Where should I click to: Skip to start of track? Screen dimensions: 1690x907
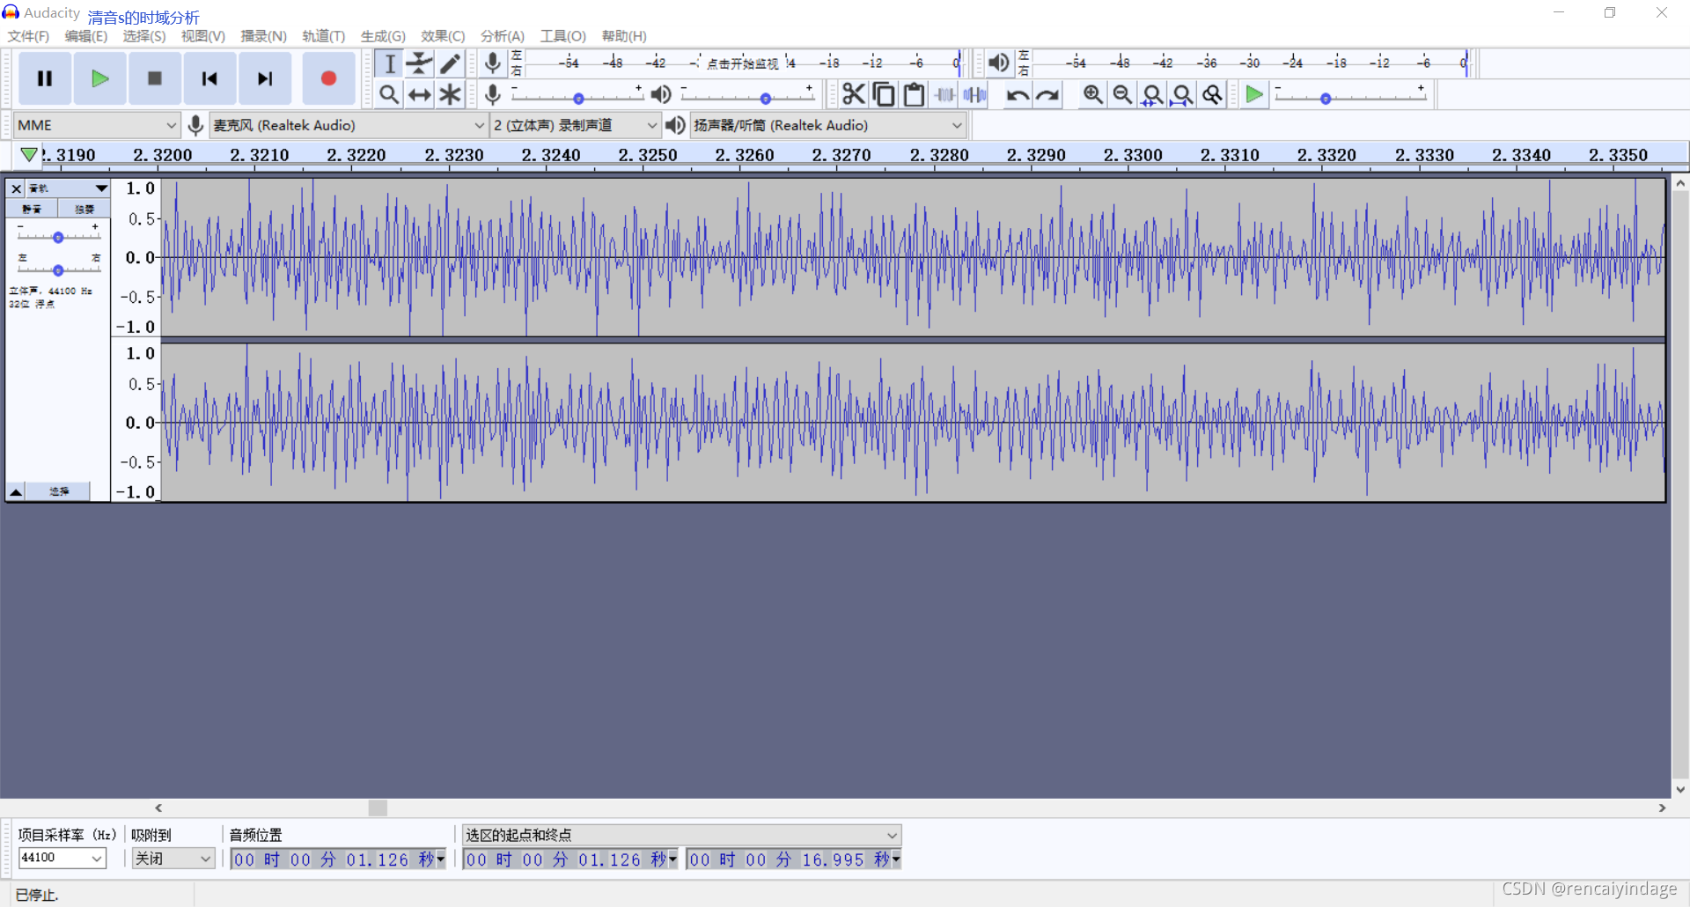pyautogui.click(x=209, y=78)
